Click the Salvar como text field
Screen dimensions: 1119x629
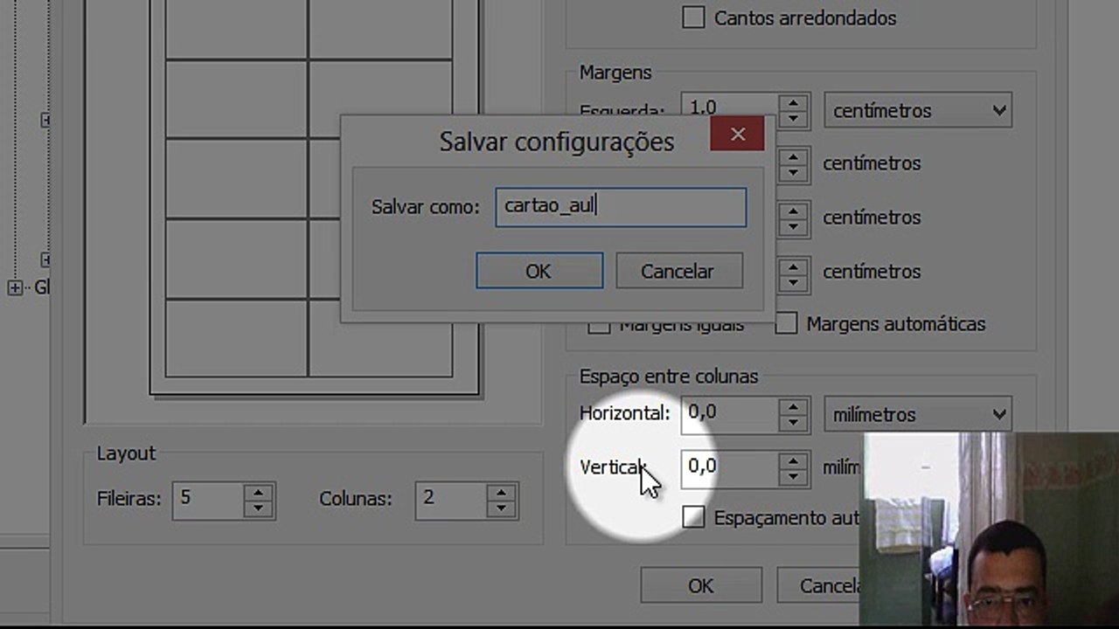tap(621, 208)
